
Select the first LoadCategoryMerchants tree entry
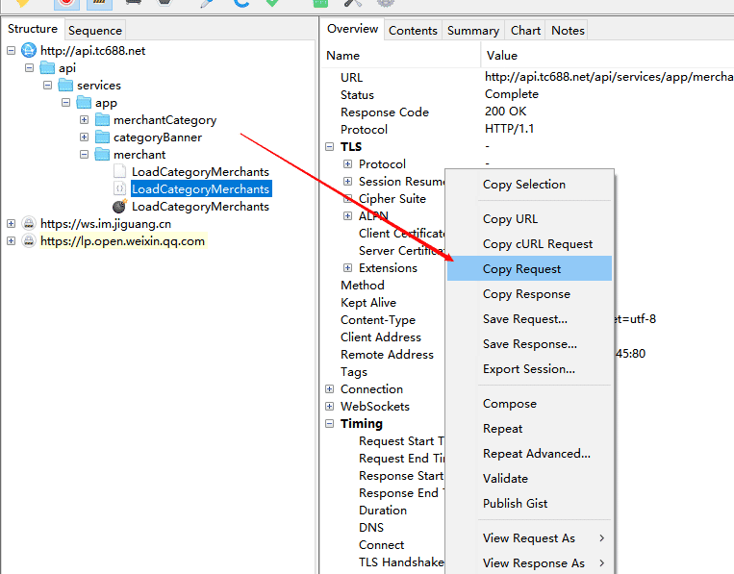pos(200,172)
